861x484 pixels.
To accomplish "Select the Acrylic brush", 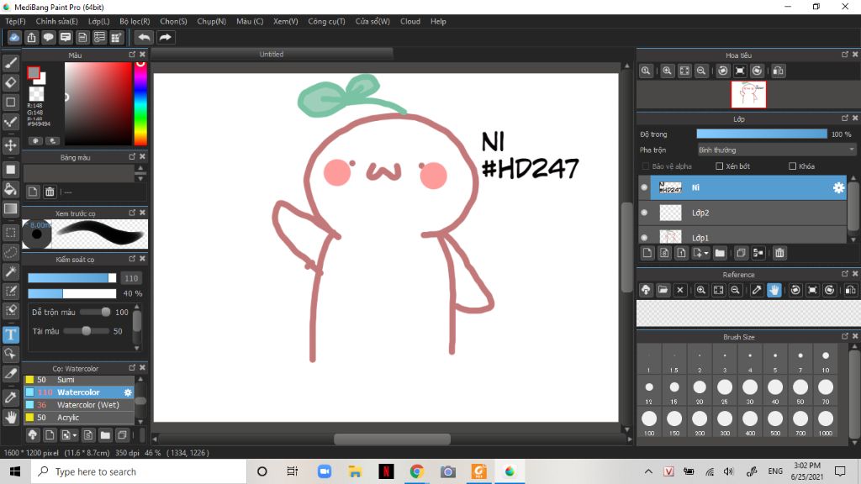I will 78,418.
